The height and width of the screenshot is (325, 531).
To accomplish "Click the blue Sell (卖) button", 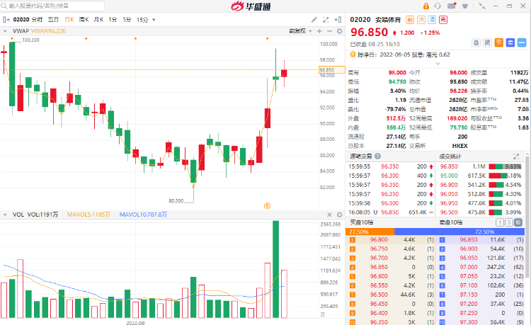I will pyautogui.click(x=510, y=42).
